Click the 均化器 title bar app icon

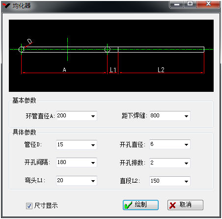coord(6,5)
